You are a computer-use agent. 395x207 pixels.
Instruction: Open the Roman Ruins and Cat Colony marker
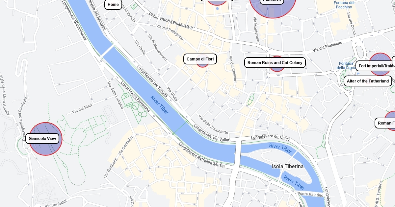(x=275, y=62)
